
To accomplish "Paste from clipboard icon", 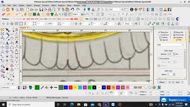I will (x=67, y=10).
